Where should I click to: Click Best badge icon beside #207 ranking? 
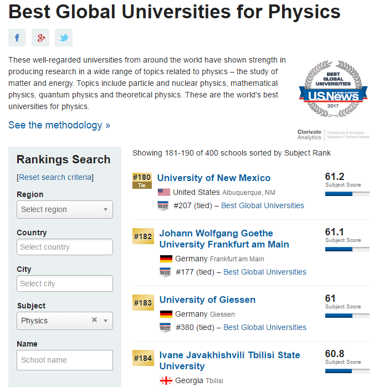163,206
